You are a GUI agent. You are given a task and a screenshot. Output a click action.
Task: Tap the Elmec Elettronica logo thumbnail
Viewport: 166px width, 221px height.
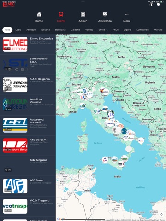15,44
